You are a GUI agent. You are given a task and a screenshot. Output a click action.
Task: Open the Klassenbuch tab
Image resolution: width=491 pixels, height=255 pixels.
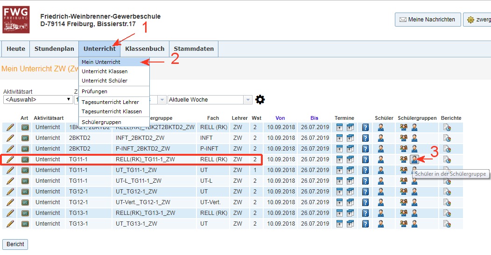click(x=145, y=49)
